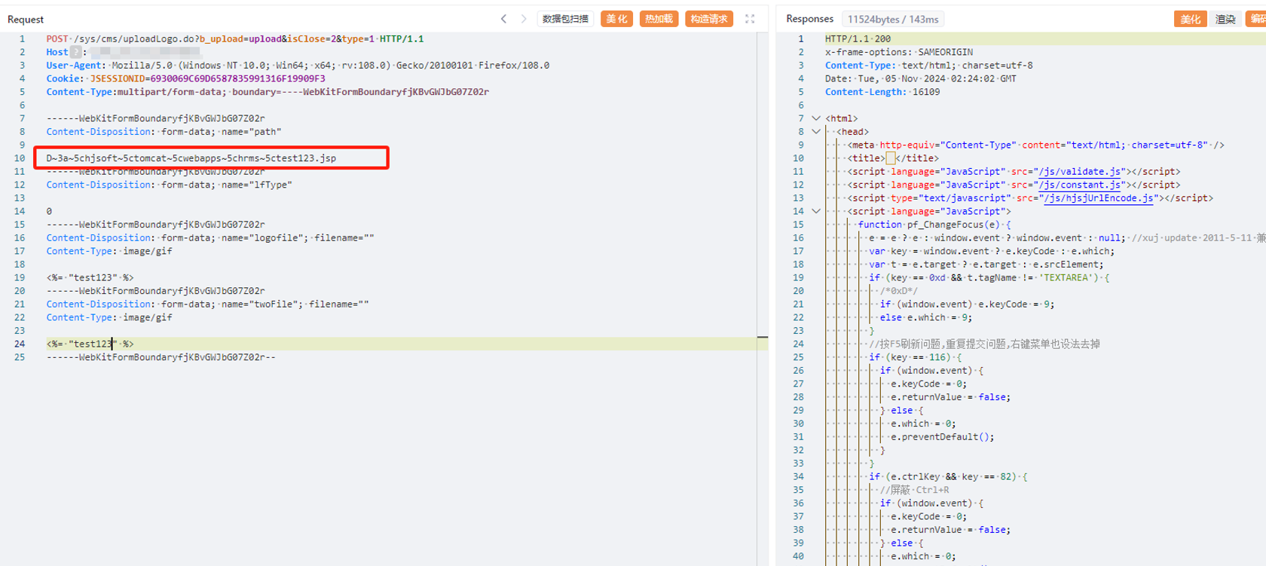Open the /js/validate.js link in the response
Viewport: 1266px width, 566px height.
(x=1078, y=172)
